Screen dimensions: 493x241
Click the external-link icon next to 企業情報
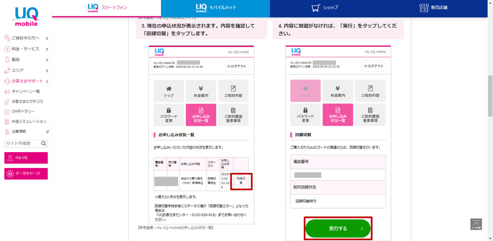tap(47, 132)
